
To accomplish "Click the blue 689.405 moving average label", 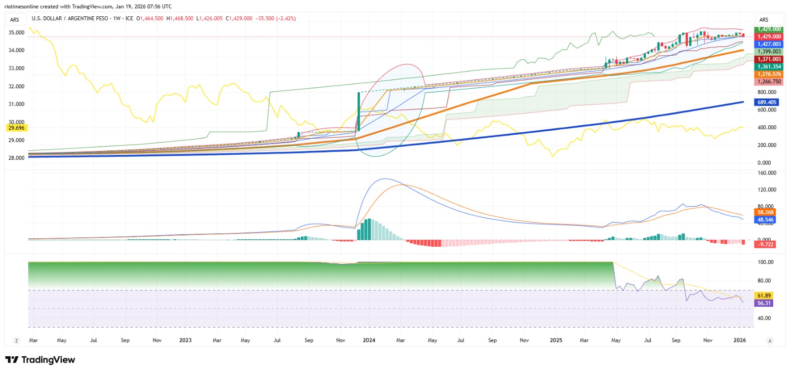I will click(767, 102).
